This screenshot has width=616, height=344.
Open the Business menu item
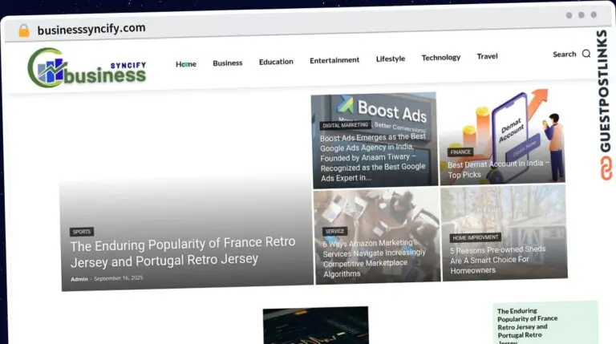tap(227, 63)
